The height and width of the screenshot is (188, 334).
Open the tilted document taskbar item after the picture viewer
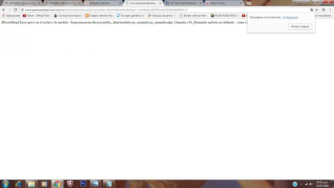pyautogui.click(x=109, y=184)
